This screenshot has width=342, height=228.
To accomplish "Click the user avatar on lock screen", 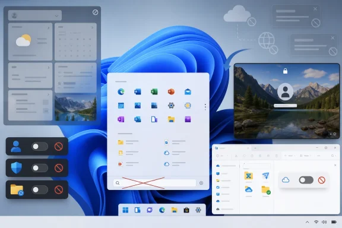I will point(285,92).
